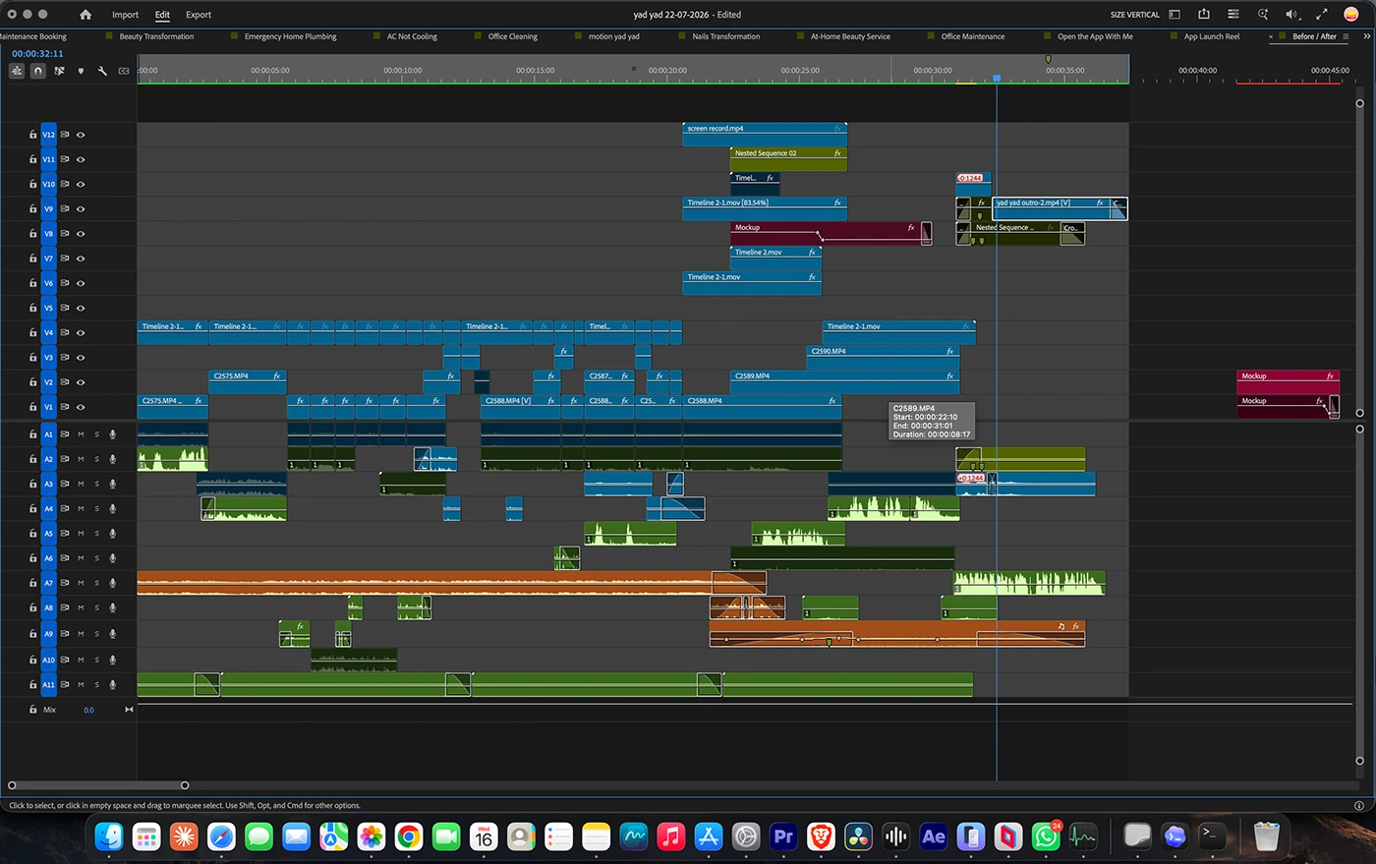Toggle timeline Snap magnet icon
The height and width of the screenshot is (864, 1376).
pos(38,71)
